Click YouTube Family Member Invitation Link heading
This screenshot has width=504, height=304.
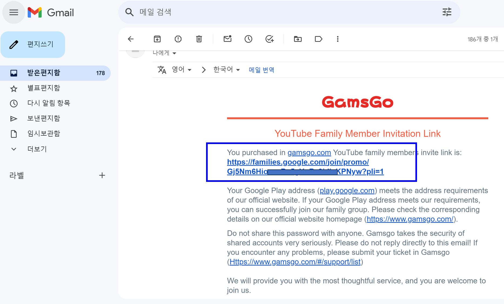pyautogui.click(x=357, y=133)
